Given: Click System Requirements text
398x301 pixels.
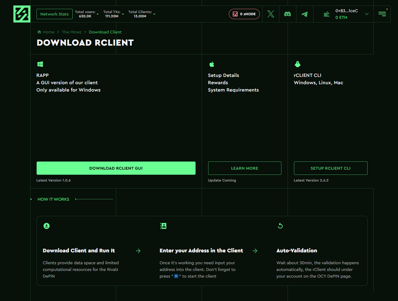Looking at the screenshot, I should click(x=233, y=90).
